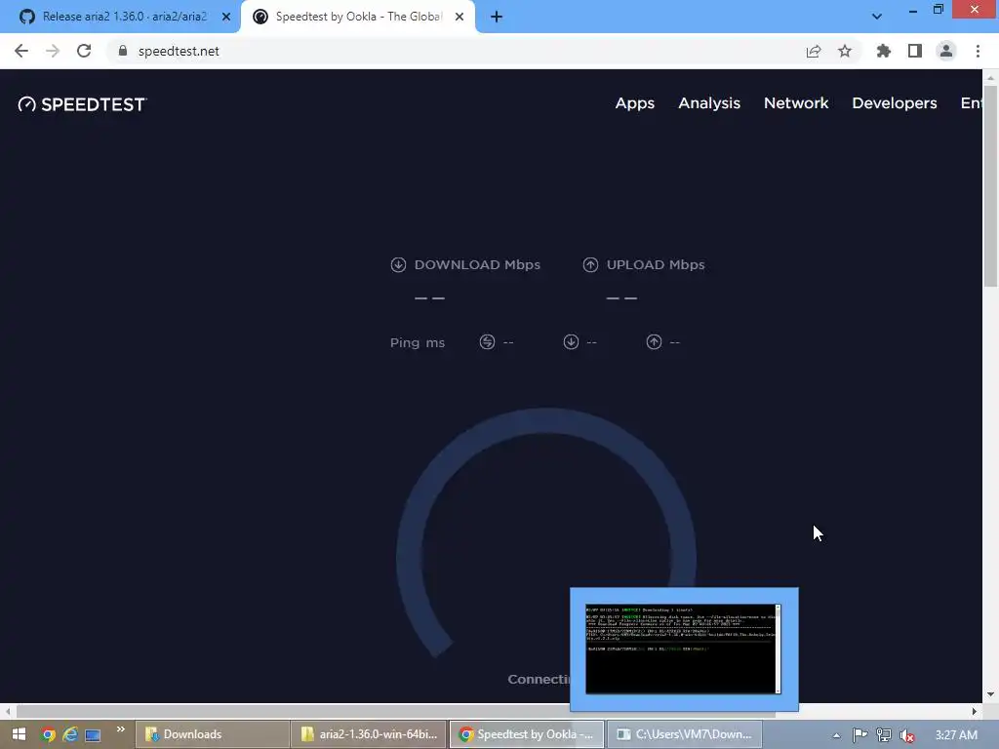999x749 pixels.
Task: Switch to the aria2-1.36.0-win-64bi taskbar item
Action: pyautogui.click(x=370, y=734)
